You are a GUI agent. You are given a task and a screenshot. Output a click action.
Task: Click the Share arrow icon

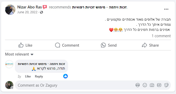pos(144,45)
